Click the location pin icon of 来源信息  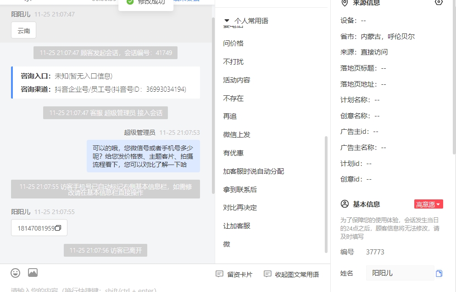click(345, 3)
